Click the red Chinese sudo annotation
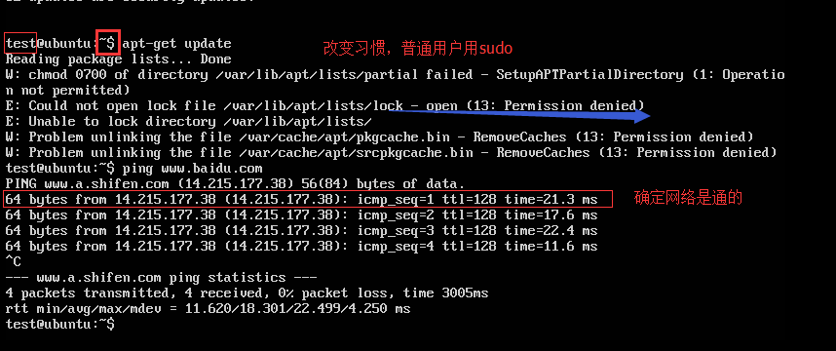This screenshot has width=836, height=351. click(x=417, y=49)
